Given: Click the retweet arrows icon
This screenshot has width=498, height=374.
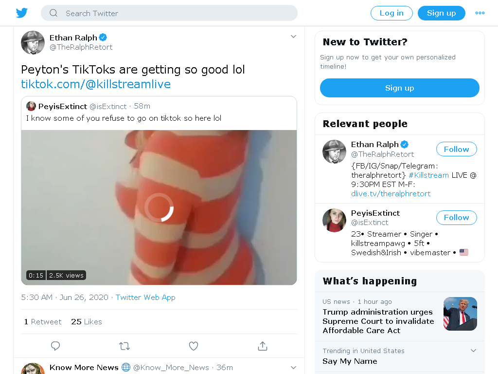Looking at the screenshot, I should coord(124,346).
